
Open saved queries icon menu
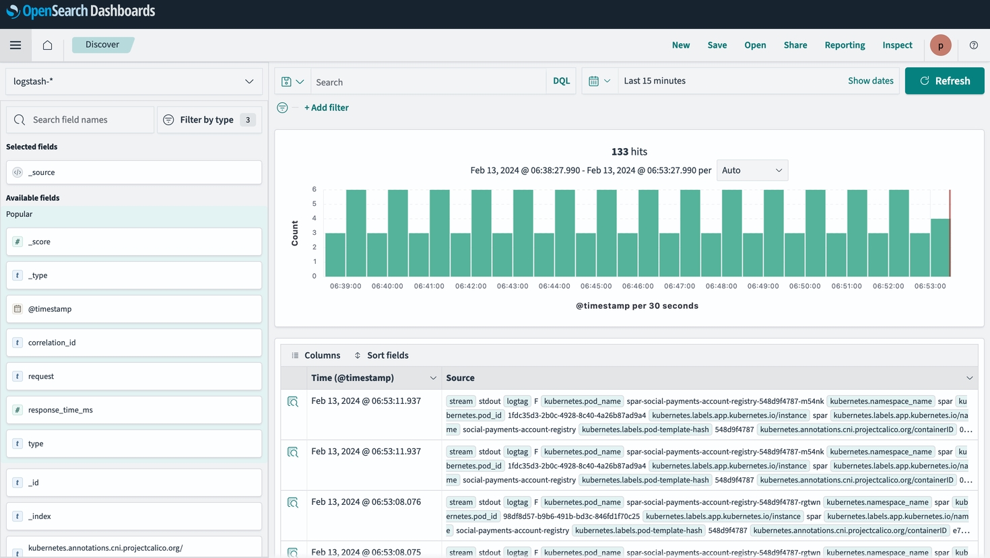tap(292, 81)
